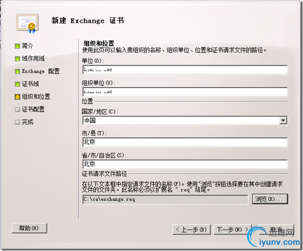The height and width of the screenshot is (251, 303).
Task: Click into the 省/市/自治区(S) field
Action: coord(185,164)
